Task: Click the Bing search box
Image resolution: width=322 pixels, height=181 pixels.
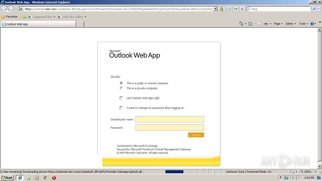Action: [279, 9]
